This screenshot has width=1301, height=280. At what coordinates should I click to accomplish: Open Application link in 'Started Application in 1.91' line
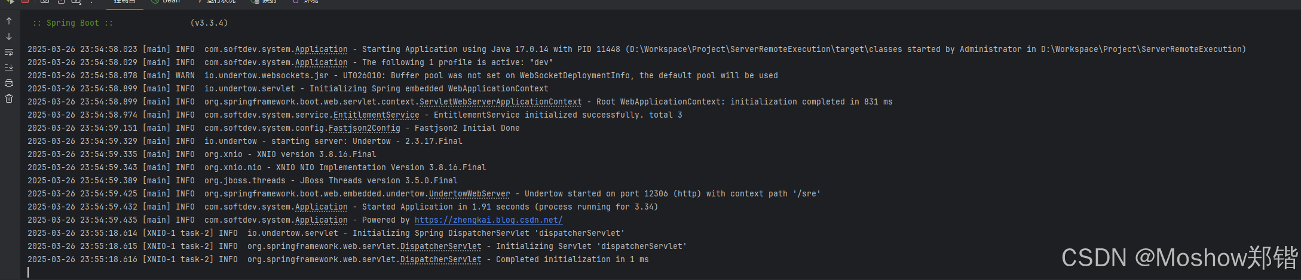[322, 207]
